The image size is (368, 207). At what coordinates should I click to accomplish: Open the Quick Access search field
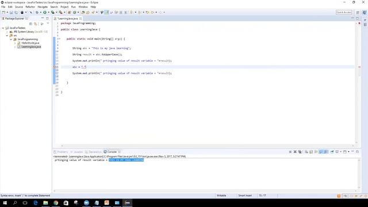[344, 12]
